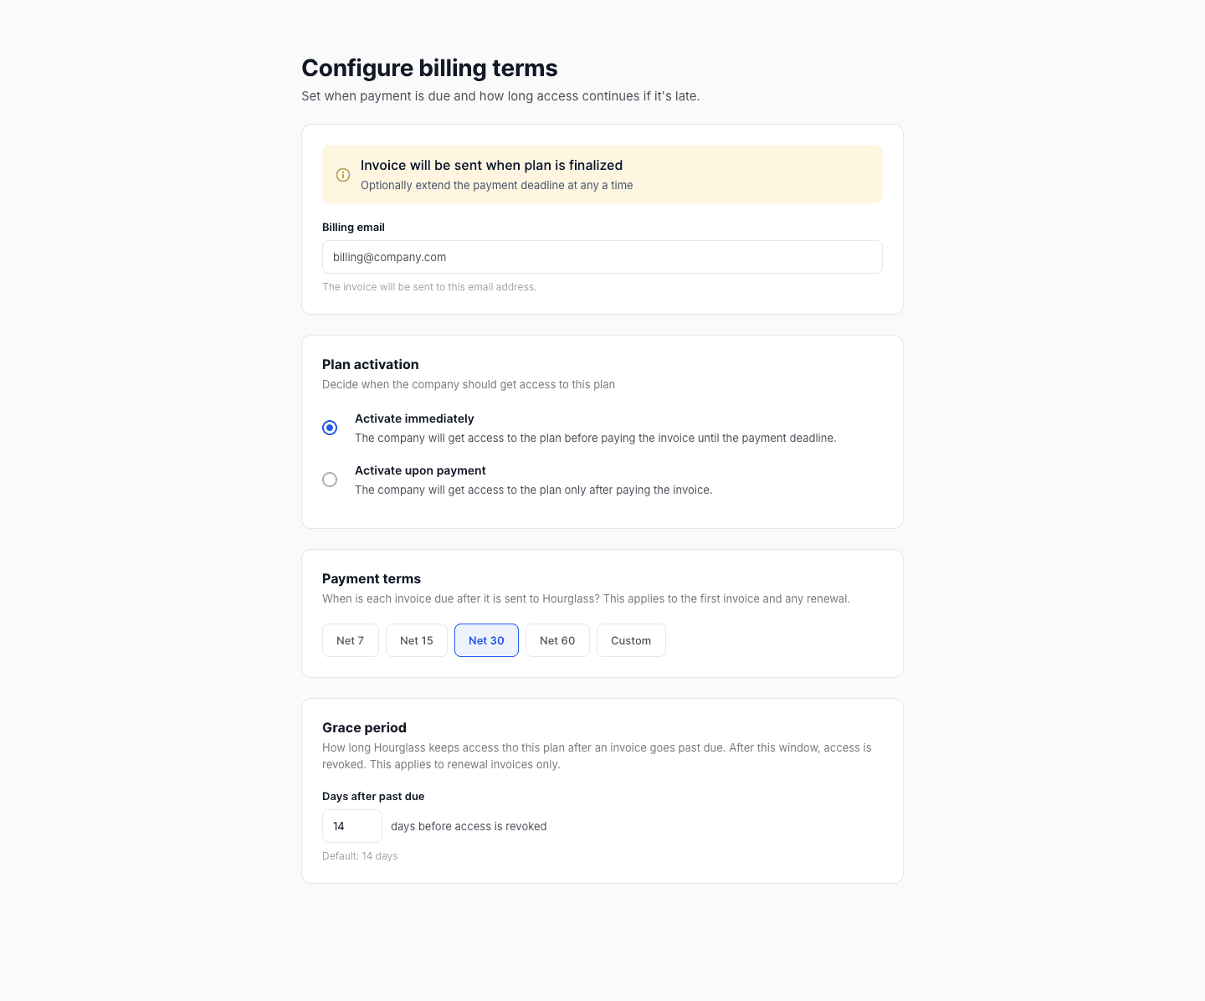This screenshot has width=1205, height=1001.
Task: Select the Activate upon payment radio button
Action: tap(330, 480)
